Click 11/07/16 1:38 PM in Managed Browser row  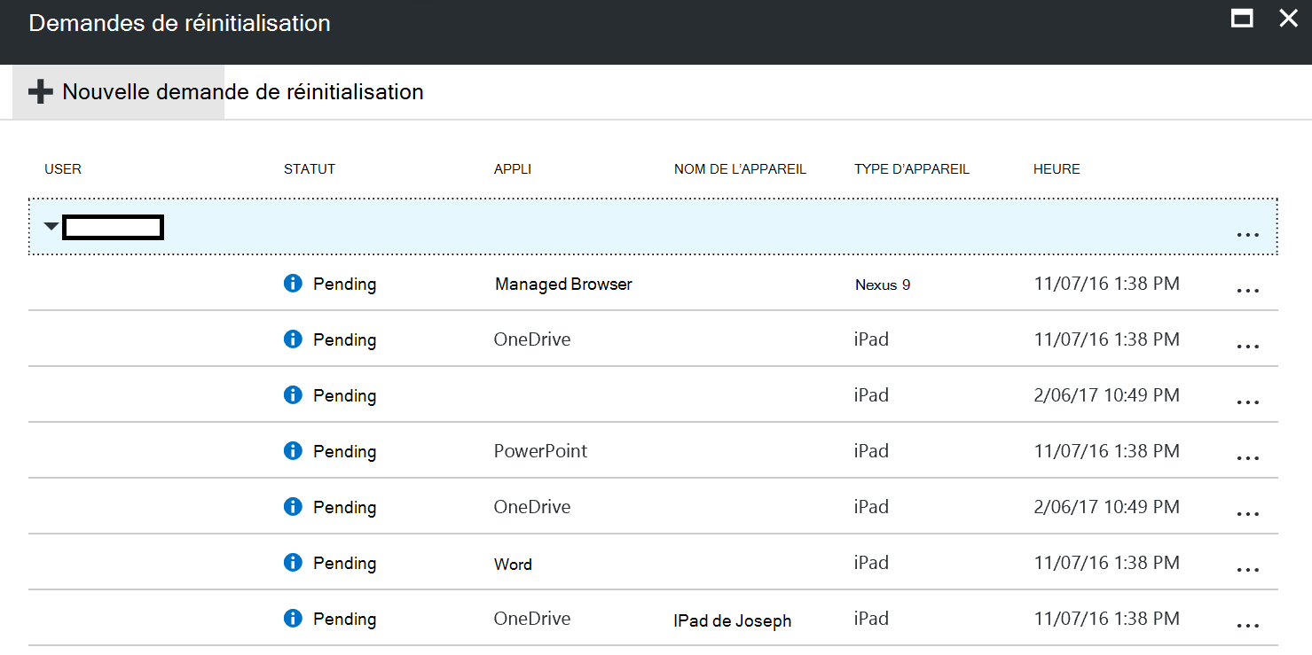1107,284
